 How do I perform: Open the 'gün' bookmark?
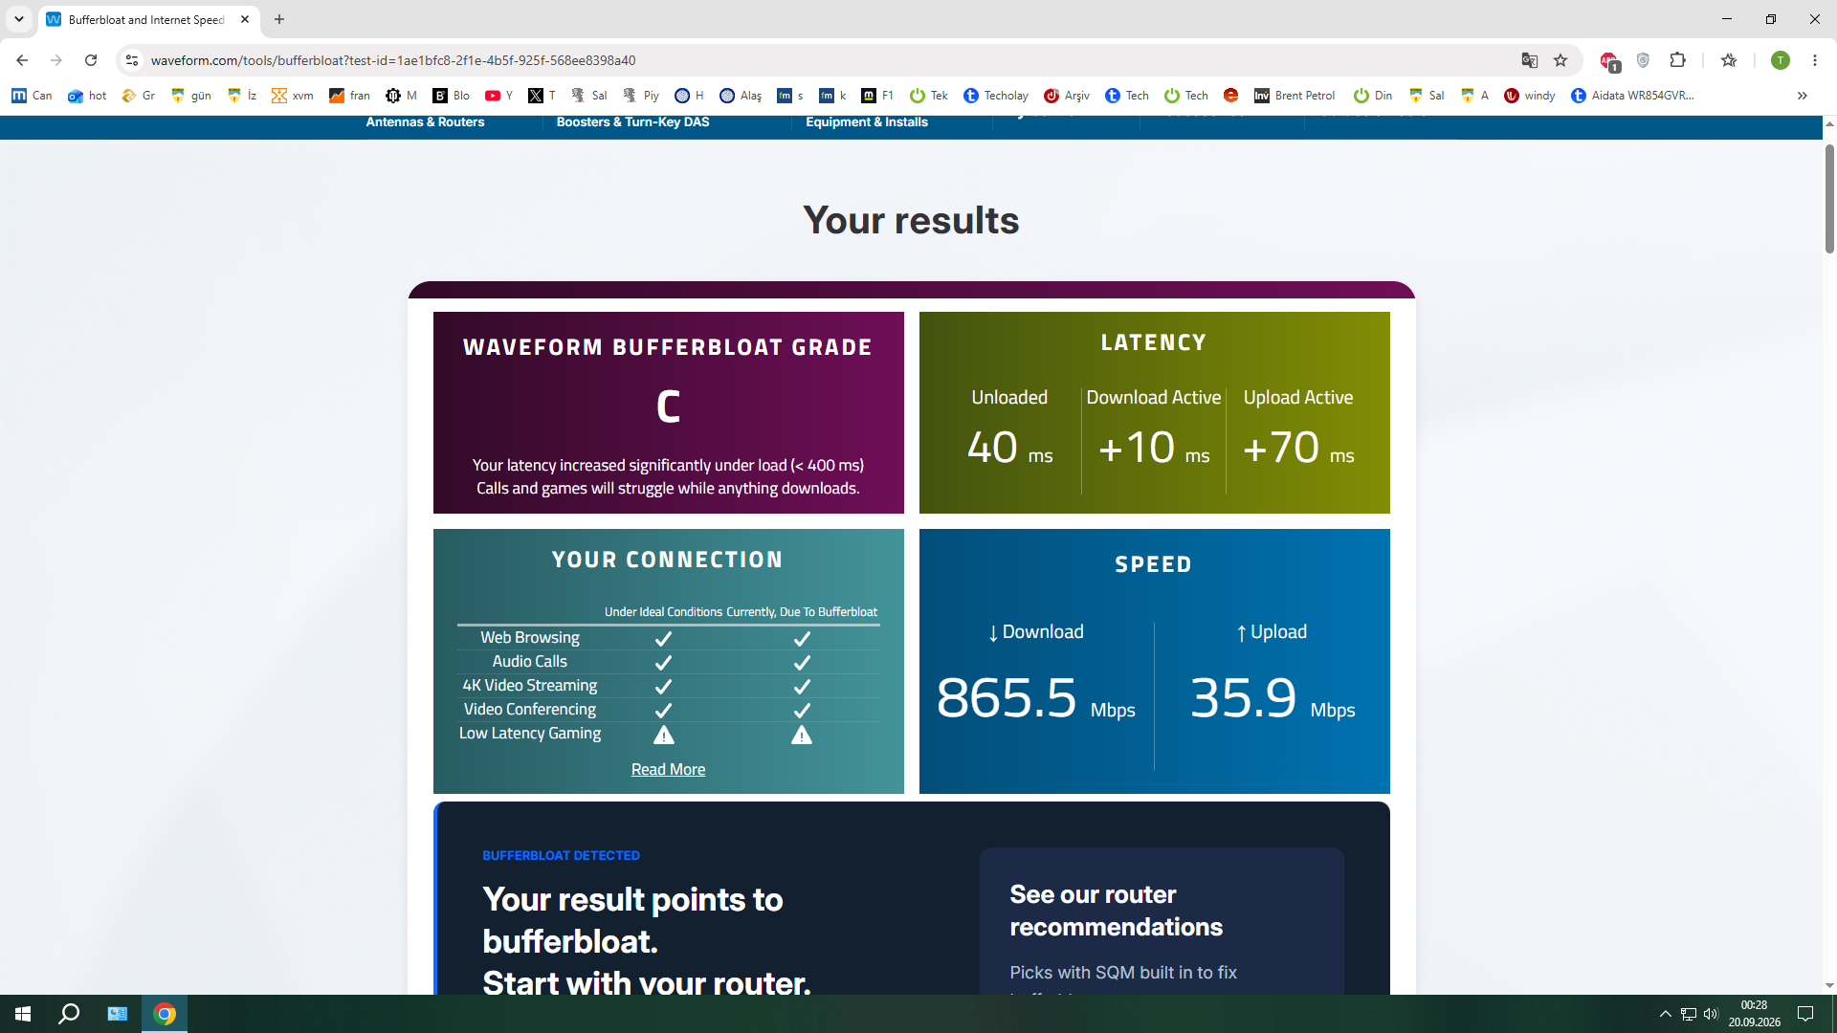190,96
